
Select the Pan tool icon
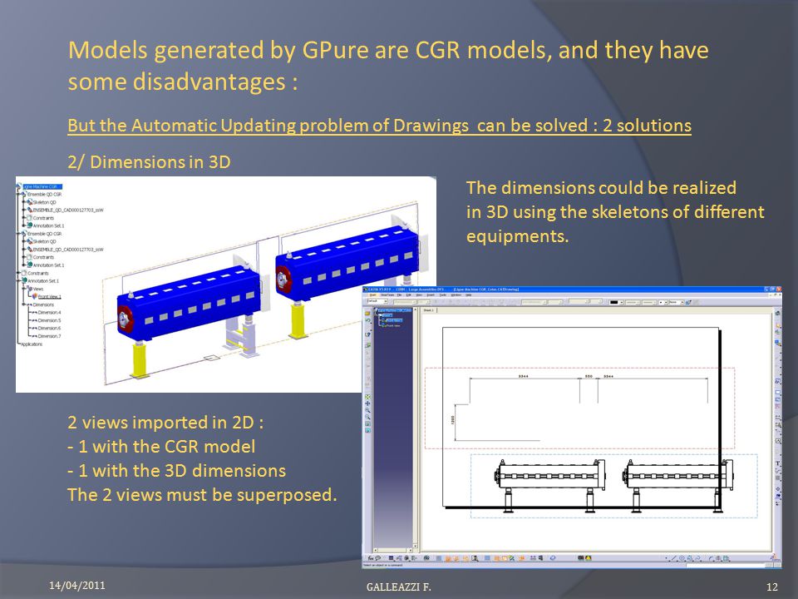pyautogui.click(x=368, y=403)
